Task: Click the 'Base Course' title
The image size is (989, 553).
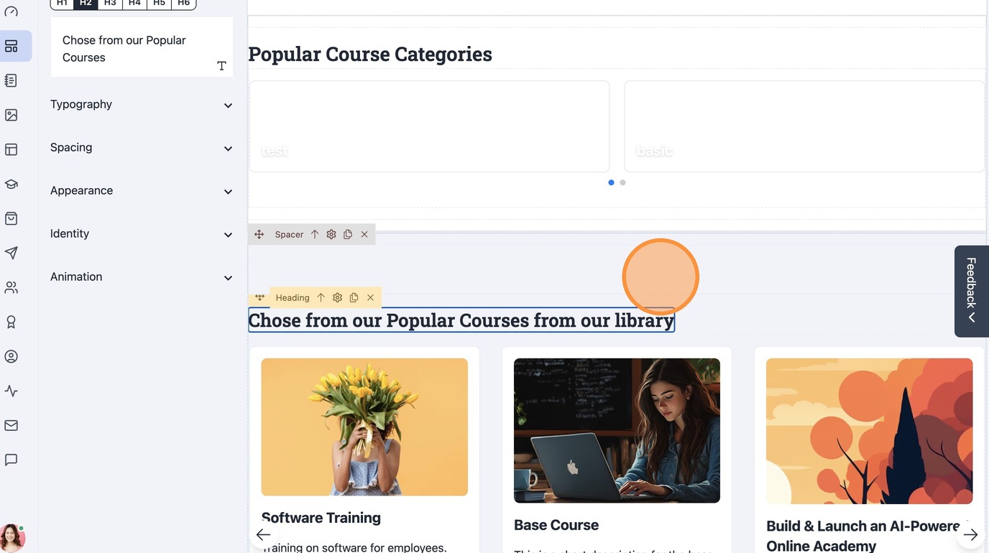Action: point(556,525)
